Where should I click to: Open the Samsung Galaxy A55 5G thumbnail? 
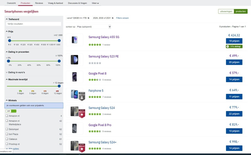74,40
